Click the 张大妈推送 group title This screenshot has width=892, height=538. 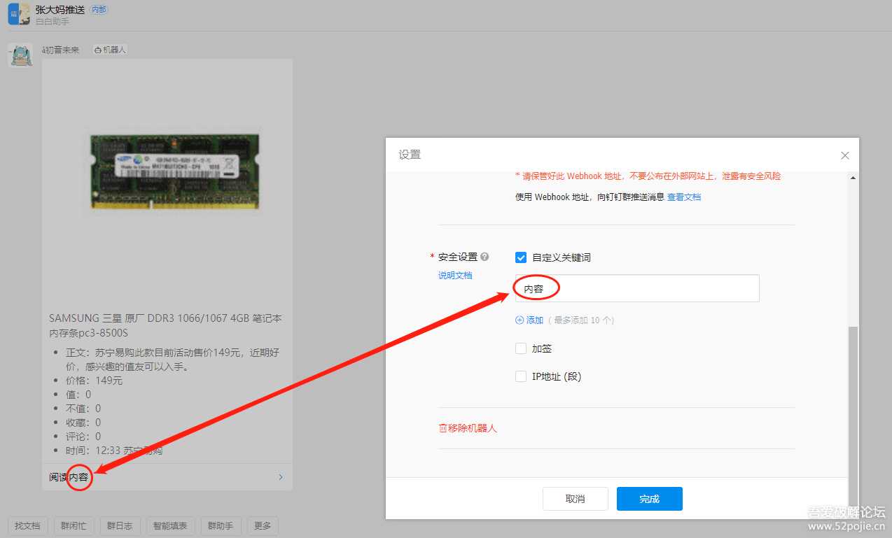click(x=60, y=10)
